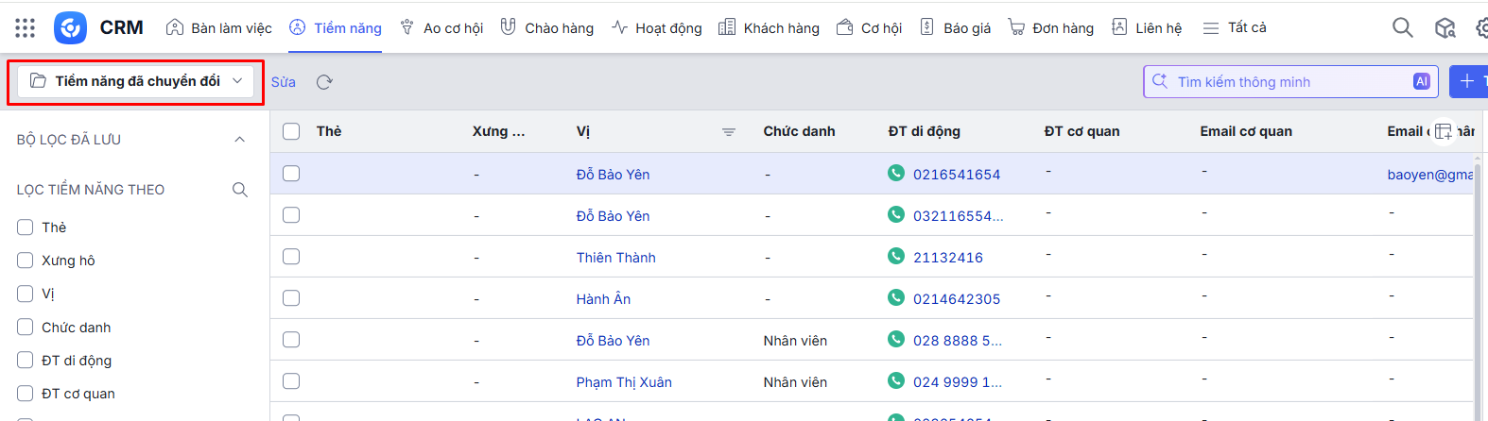Switch to the Khách hàng tab

pyautogui.click(x=770, y=28)
